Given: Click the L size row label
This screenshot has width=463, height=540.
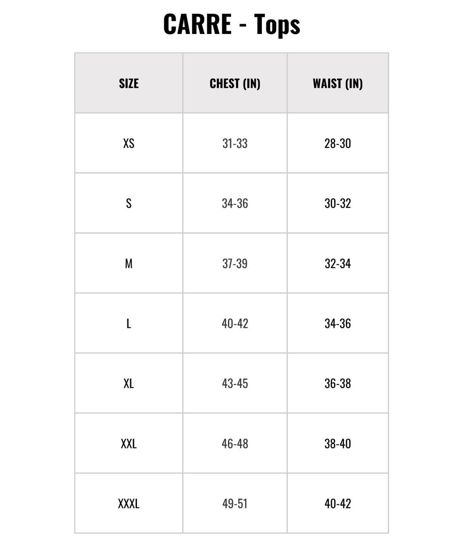Looking at the screenshot, I should (x=129, y=323).
